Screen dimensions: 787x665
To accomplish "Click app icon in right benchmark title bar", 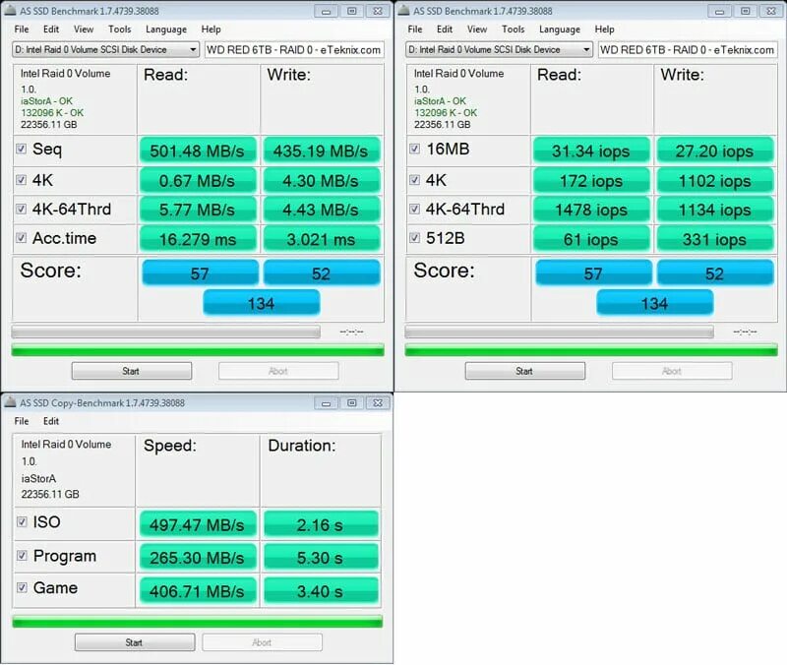I will [403, 11].
